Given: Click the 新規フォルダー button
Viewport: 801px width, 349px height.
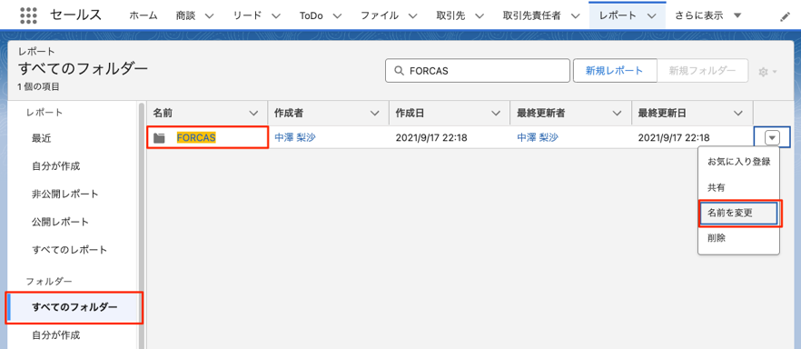Looking at the screenshot, I should click(x=702, y=71).
